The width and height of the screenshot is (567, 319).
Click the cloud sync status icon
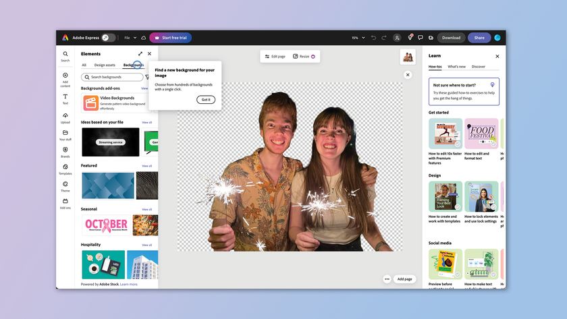(x=144, y=38)
